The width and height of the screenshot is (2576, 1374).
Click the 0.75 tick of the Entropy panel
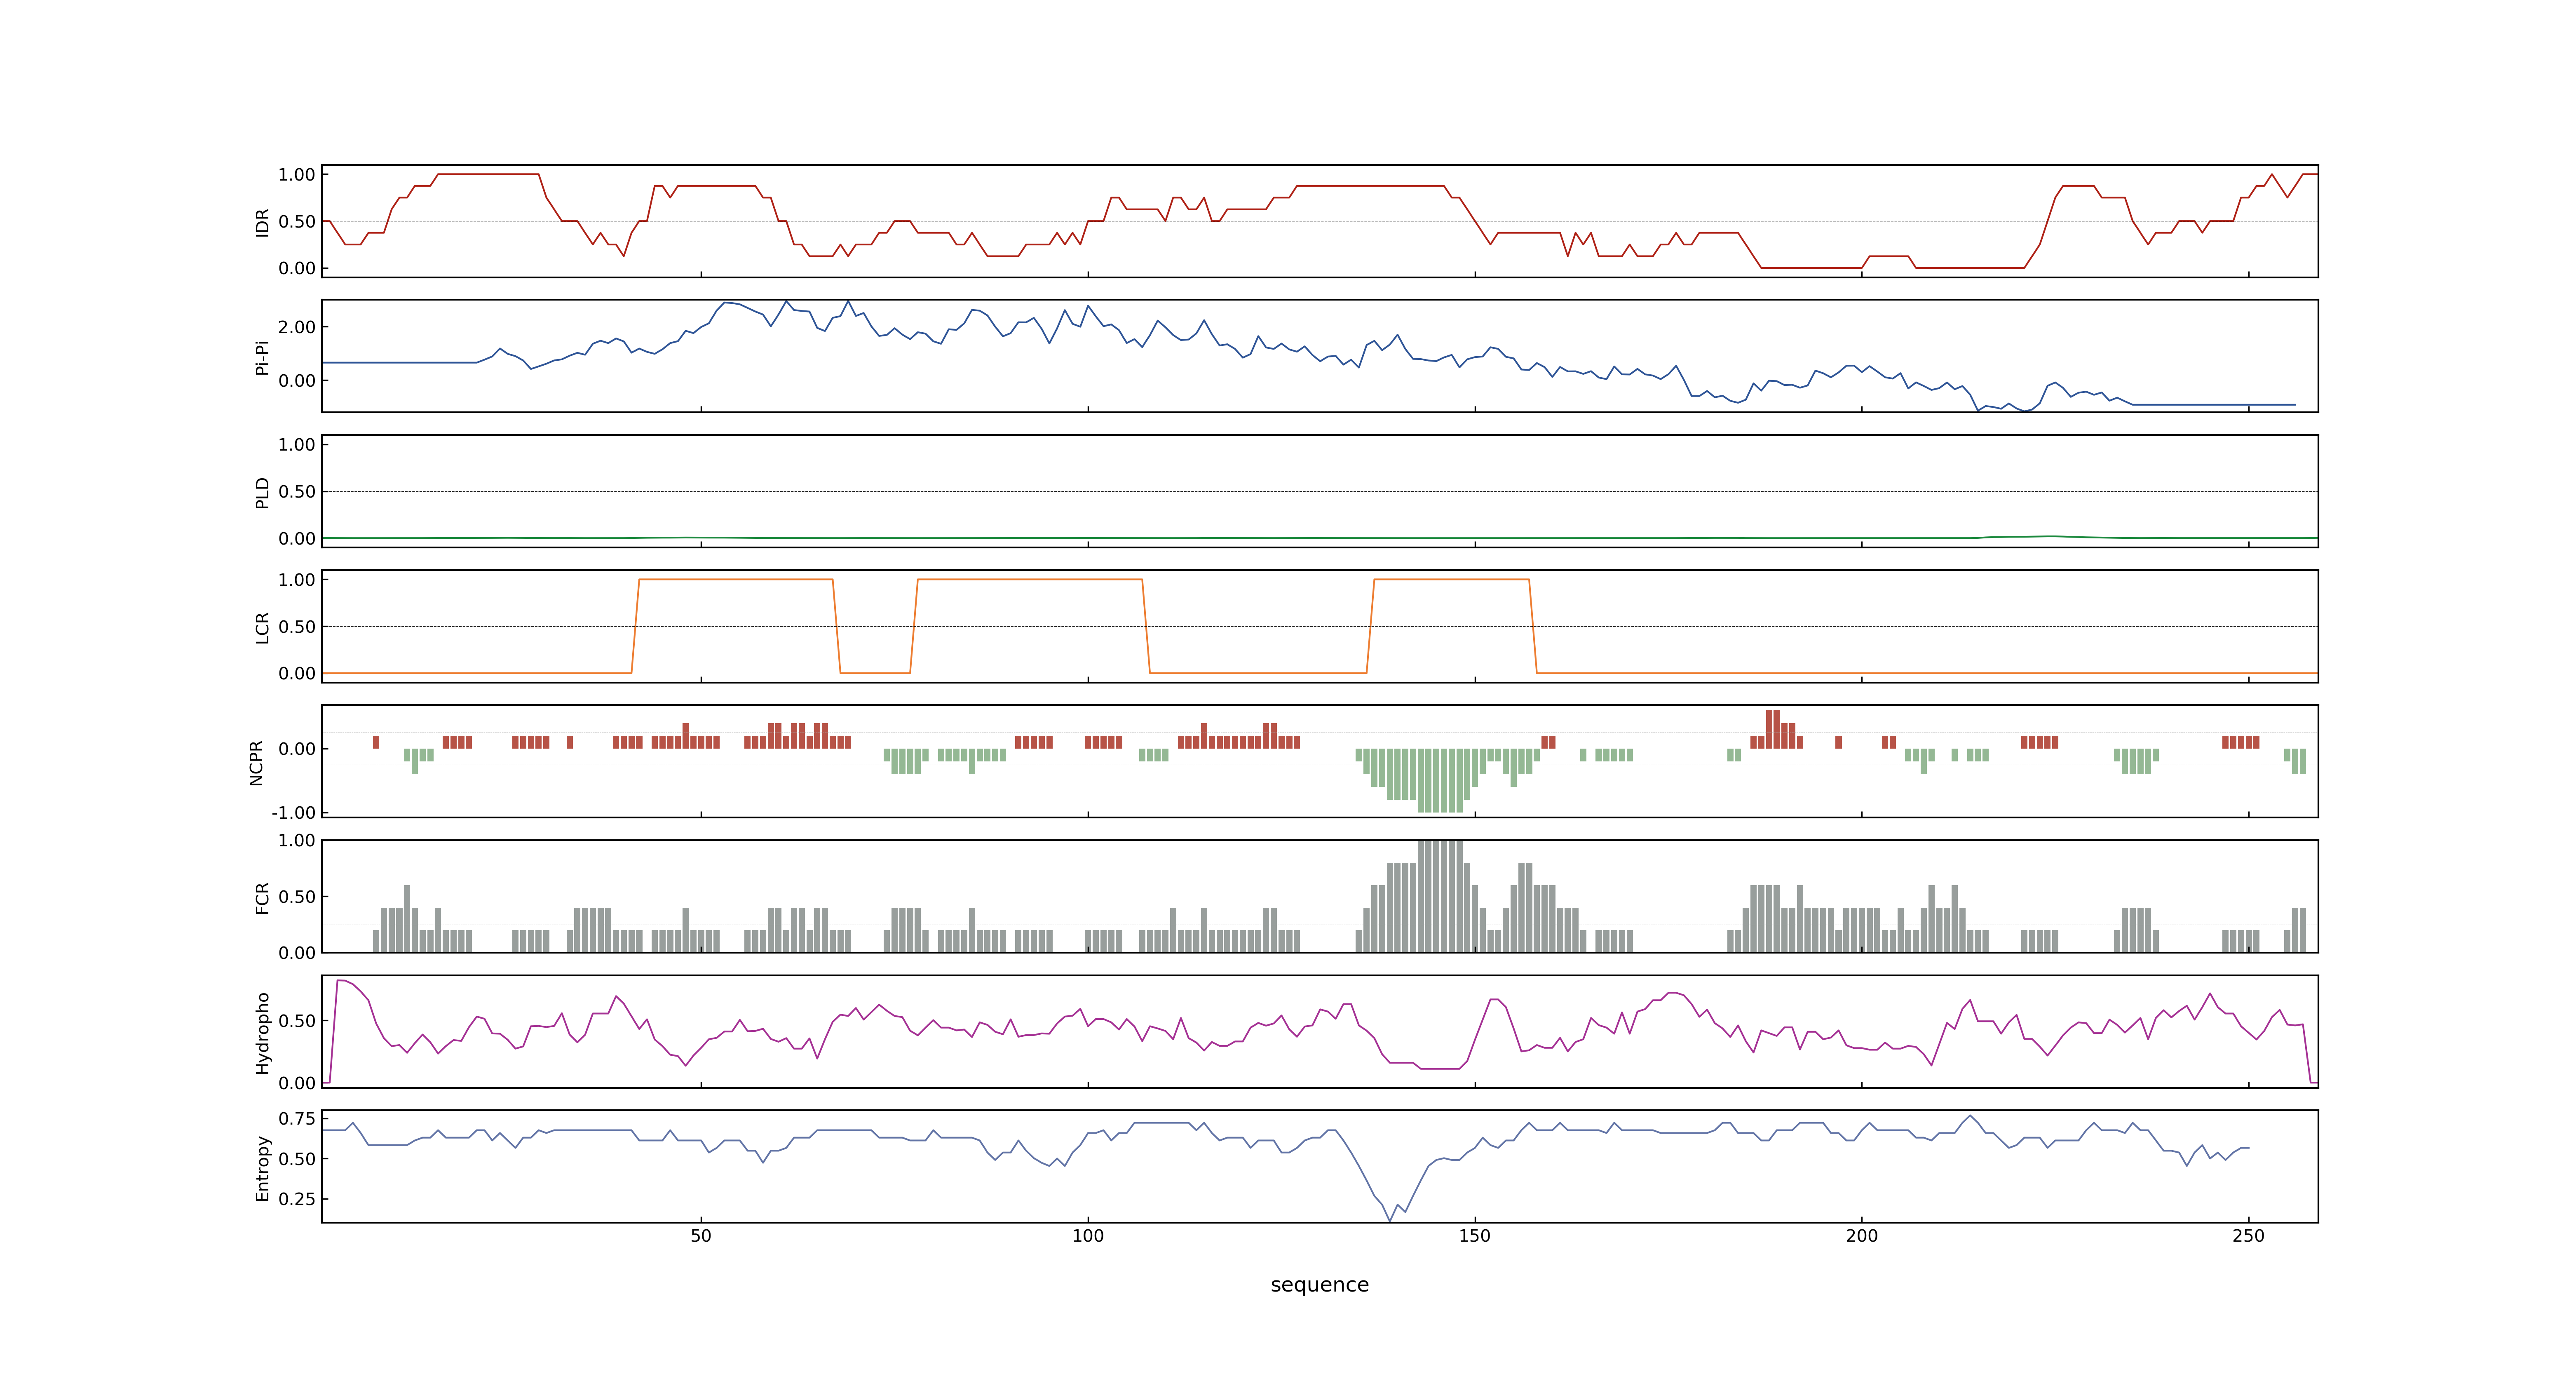tap(297, 1119)
